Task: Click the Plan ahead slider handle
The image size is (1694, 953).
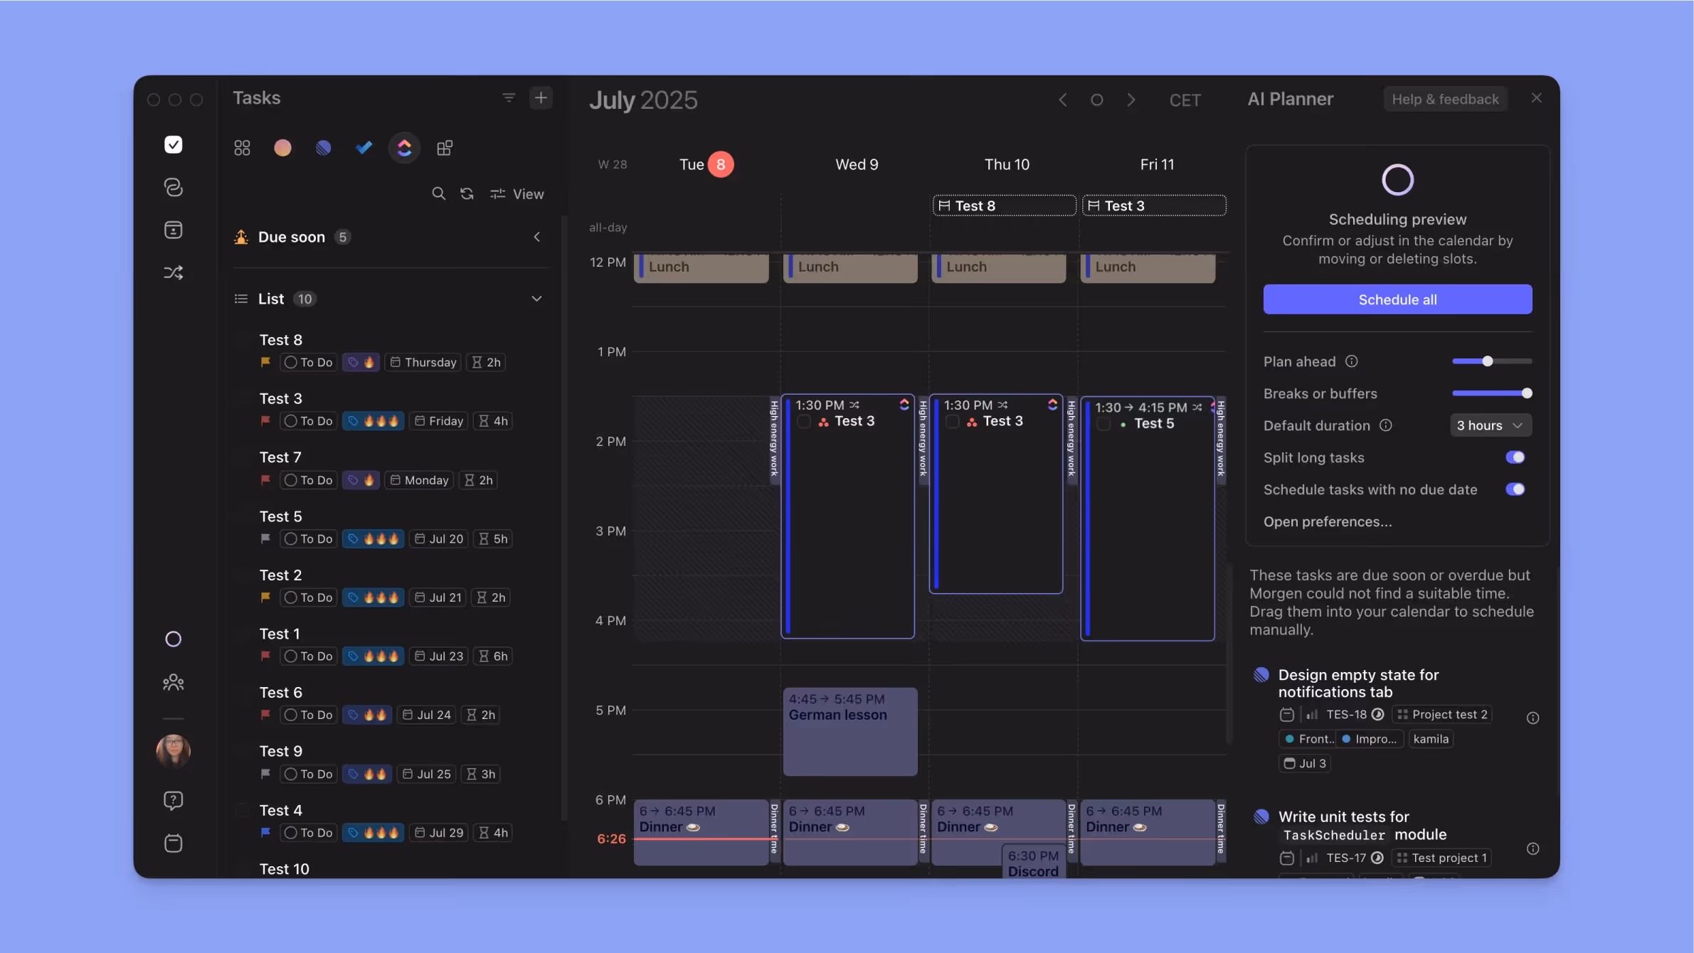Action: [x=1487, y=361]
